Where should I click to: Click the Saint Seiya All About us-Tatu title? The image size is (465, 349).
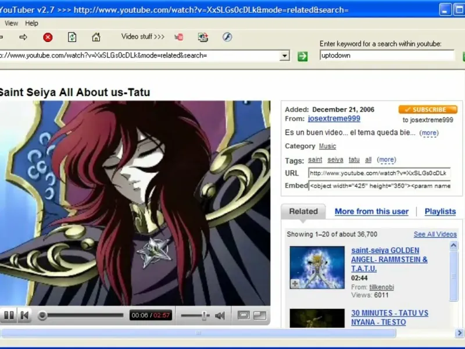coord(75,92)
